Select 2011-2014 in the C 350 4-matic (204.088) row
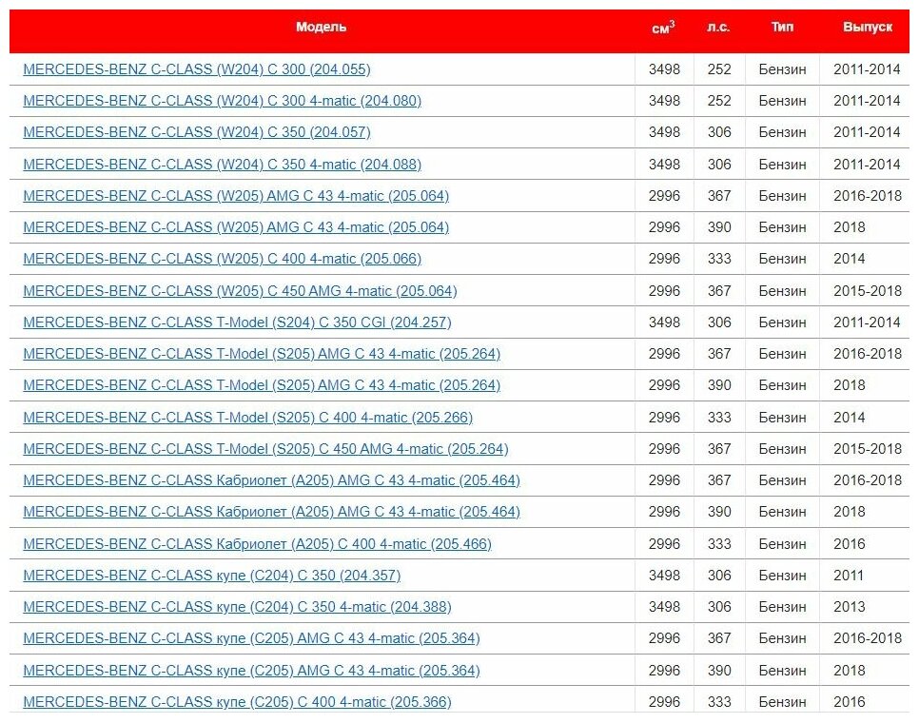This screenshot has width=919, height=723. (867, 165)
